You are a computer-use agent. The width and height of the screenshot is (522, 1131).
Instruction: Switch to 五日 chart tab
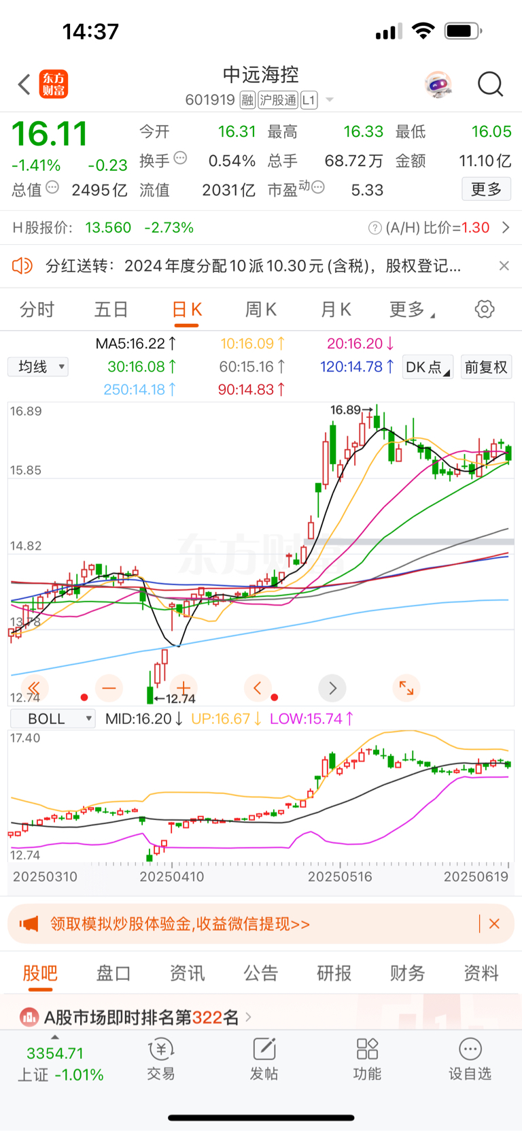point(111,310)
